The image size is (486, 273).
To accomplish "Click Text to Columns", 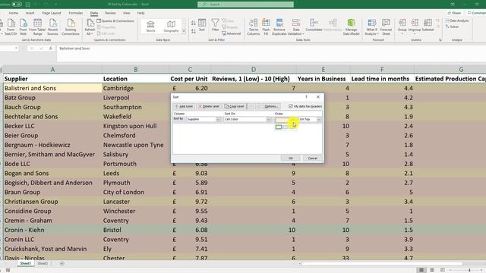I will pyautogui.click(x=253, y=27).
